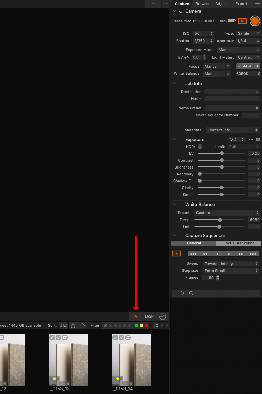The width and height of the screenshot is (262, 394).
Task: Click the White Balance detach window icon
Action: tap(180, 205)
